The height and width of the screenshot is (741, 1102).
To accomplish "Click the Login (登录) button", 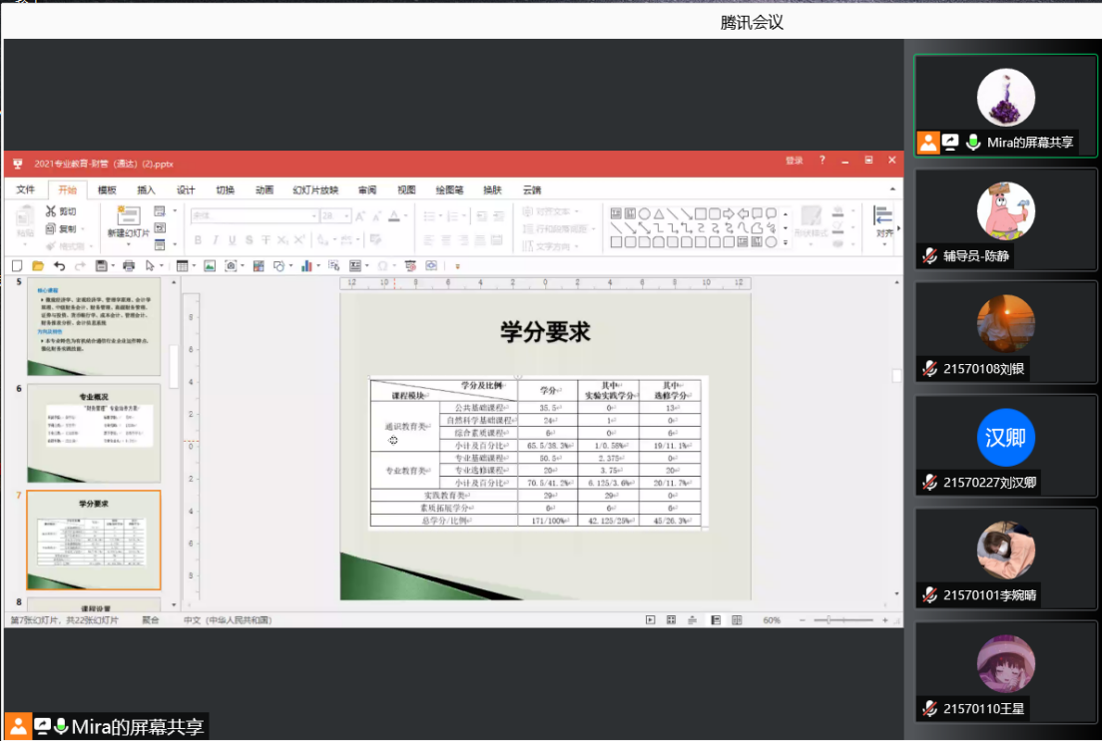I will 794,161.
